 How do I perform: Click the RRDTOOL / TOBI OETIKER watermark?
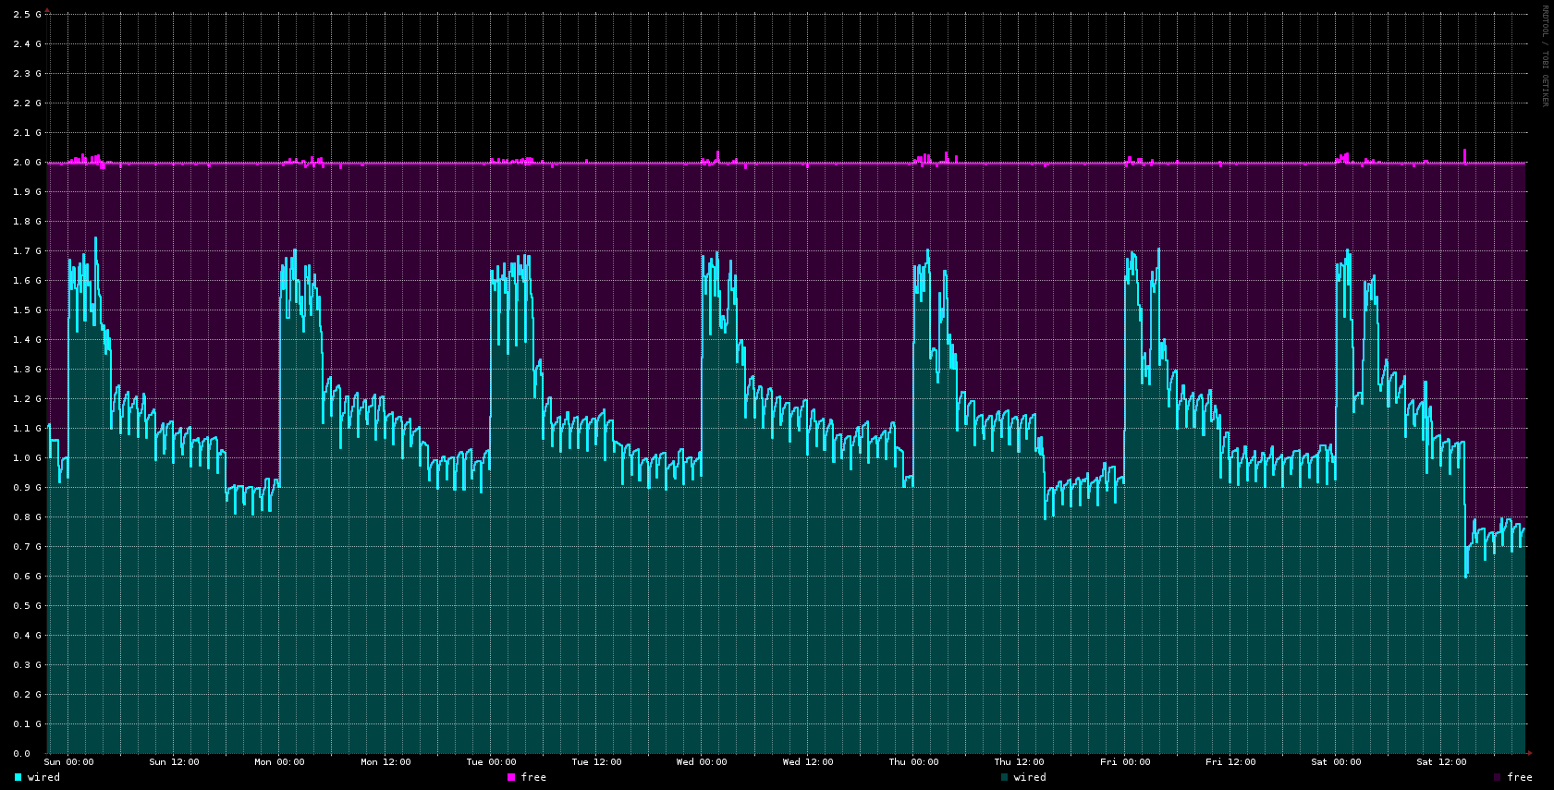coord(1544,55)
